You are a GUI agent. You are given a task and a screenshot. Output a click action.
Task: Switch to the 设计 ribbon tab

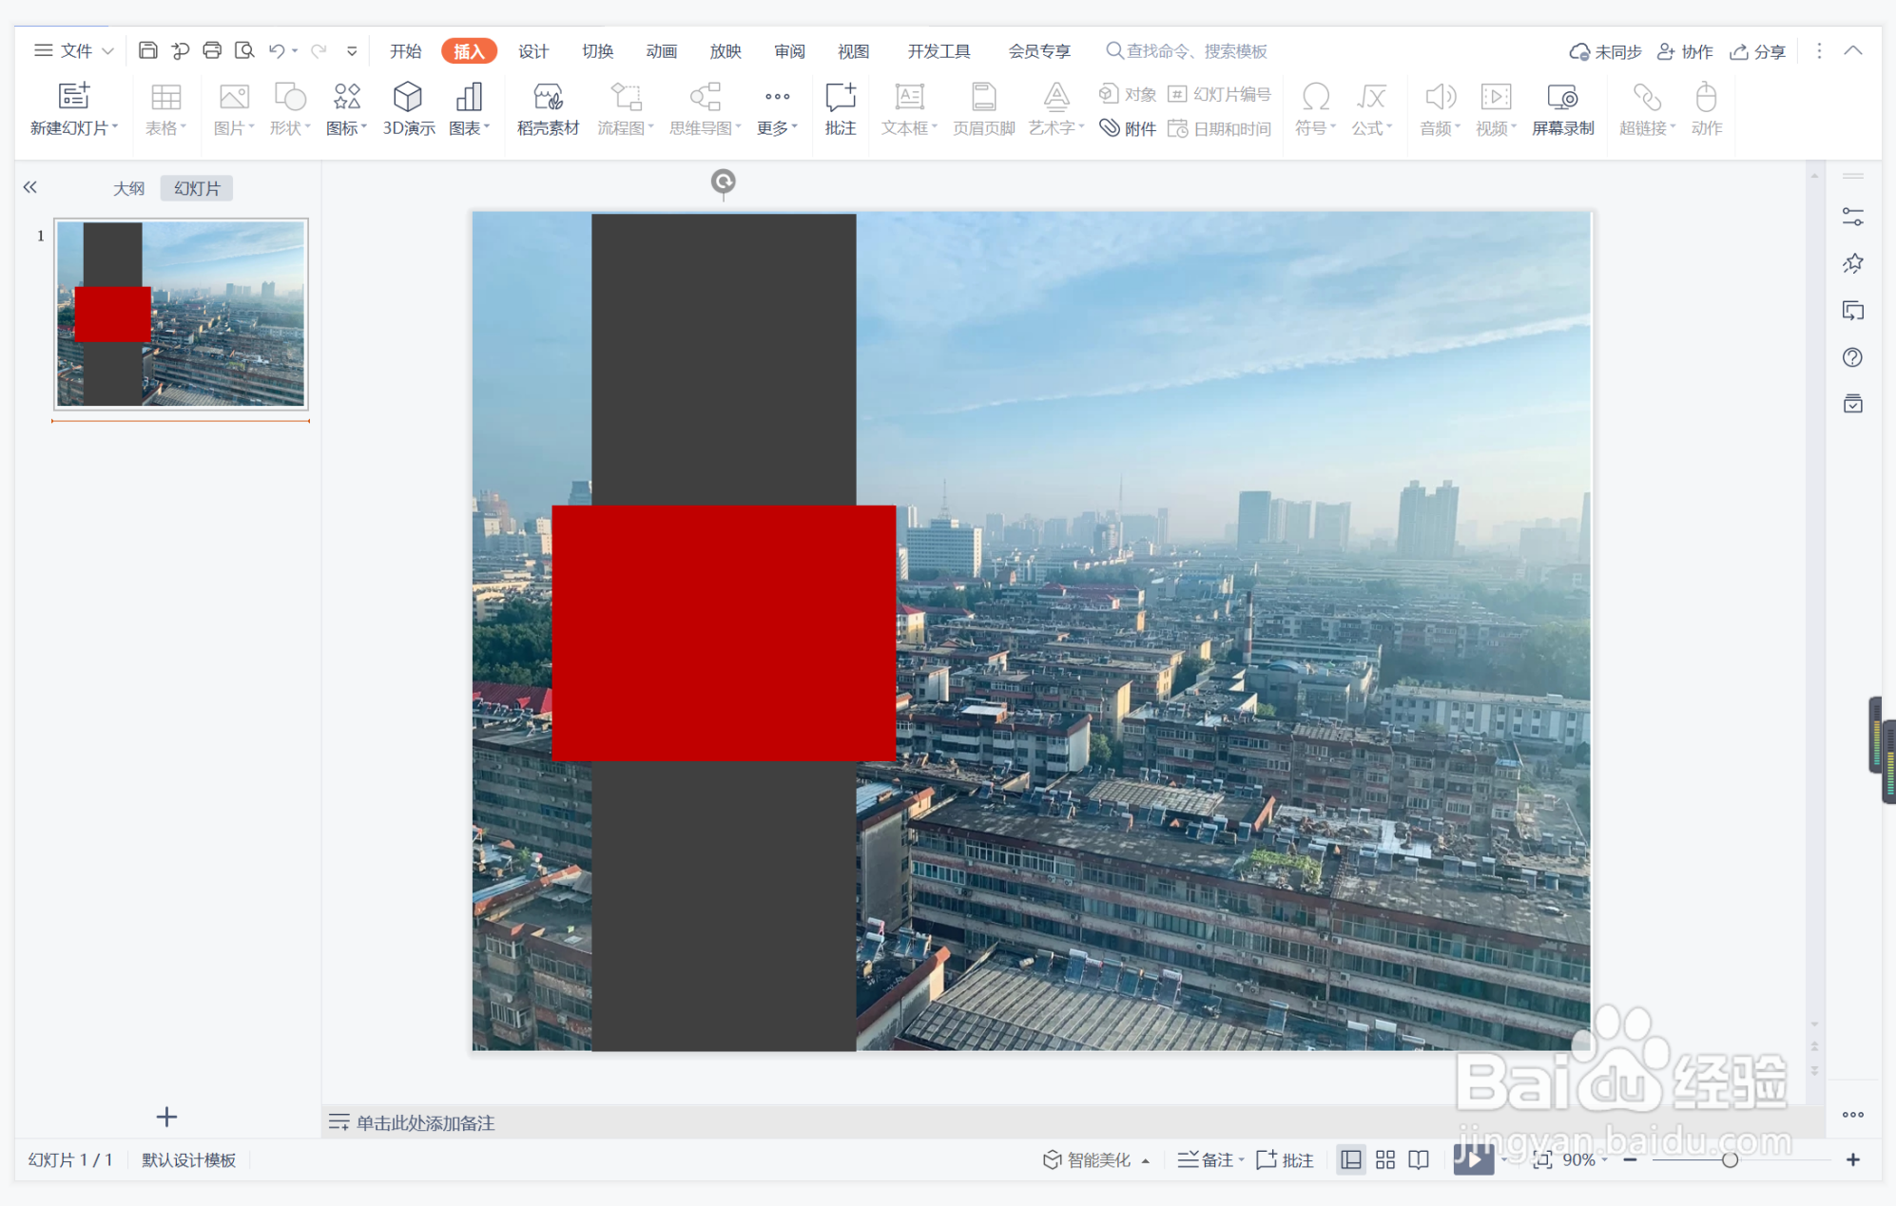(533, 50)
